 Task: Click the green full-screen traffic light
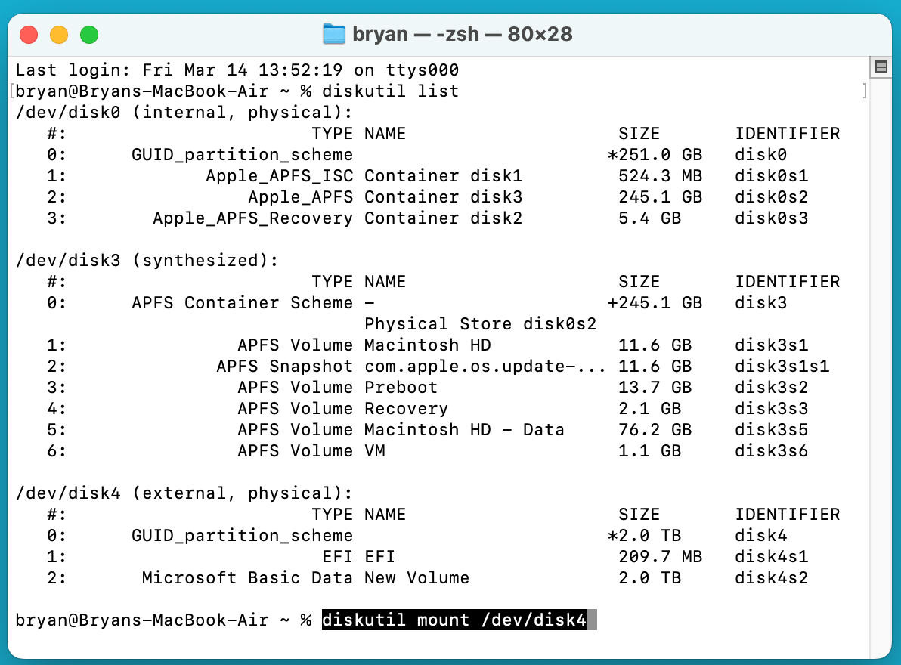[88, 34]
